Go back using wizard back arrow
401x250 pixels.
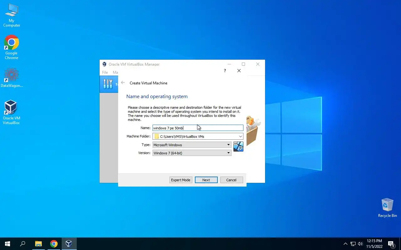coord(123,83)
